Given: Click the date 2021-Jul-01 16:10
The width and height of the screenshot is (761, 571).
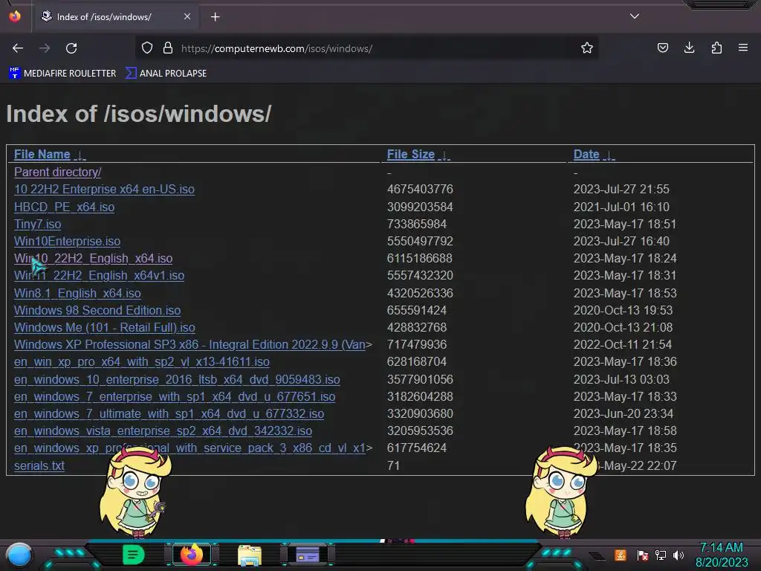Looking at the screenshot, I should coord(621,207).
